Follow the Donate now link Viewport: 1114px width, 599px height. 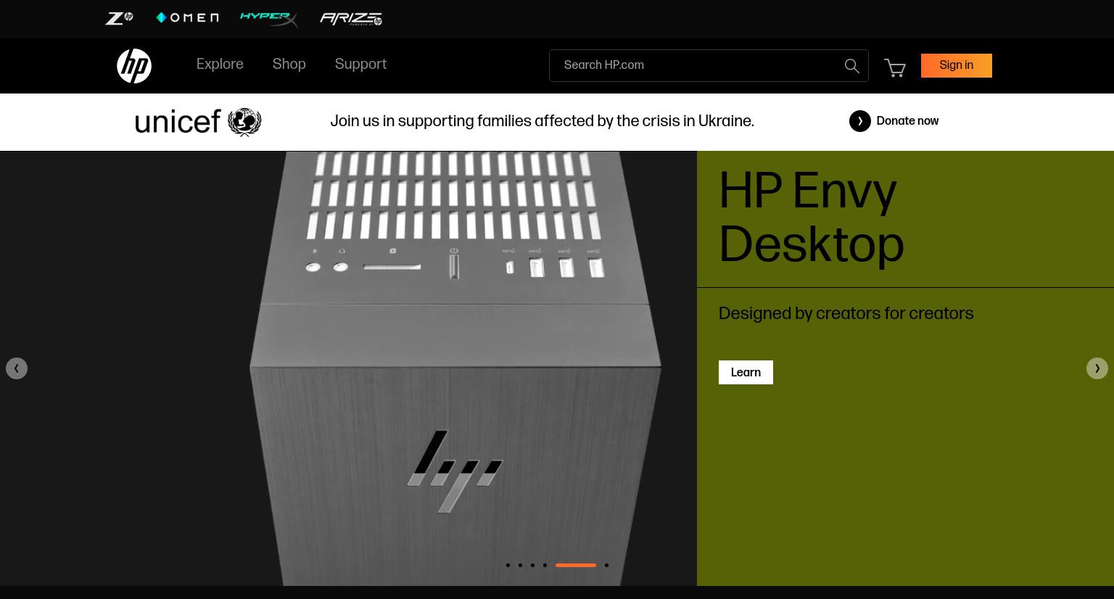(x=907, y=121)
